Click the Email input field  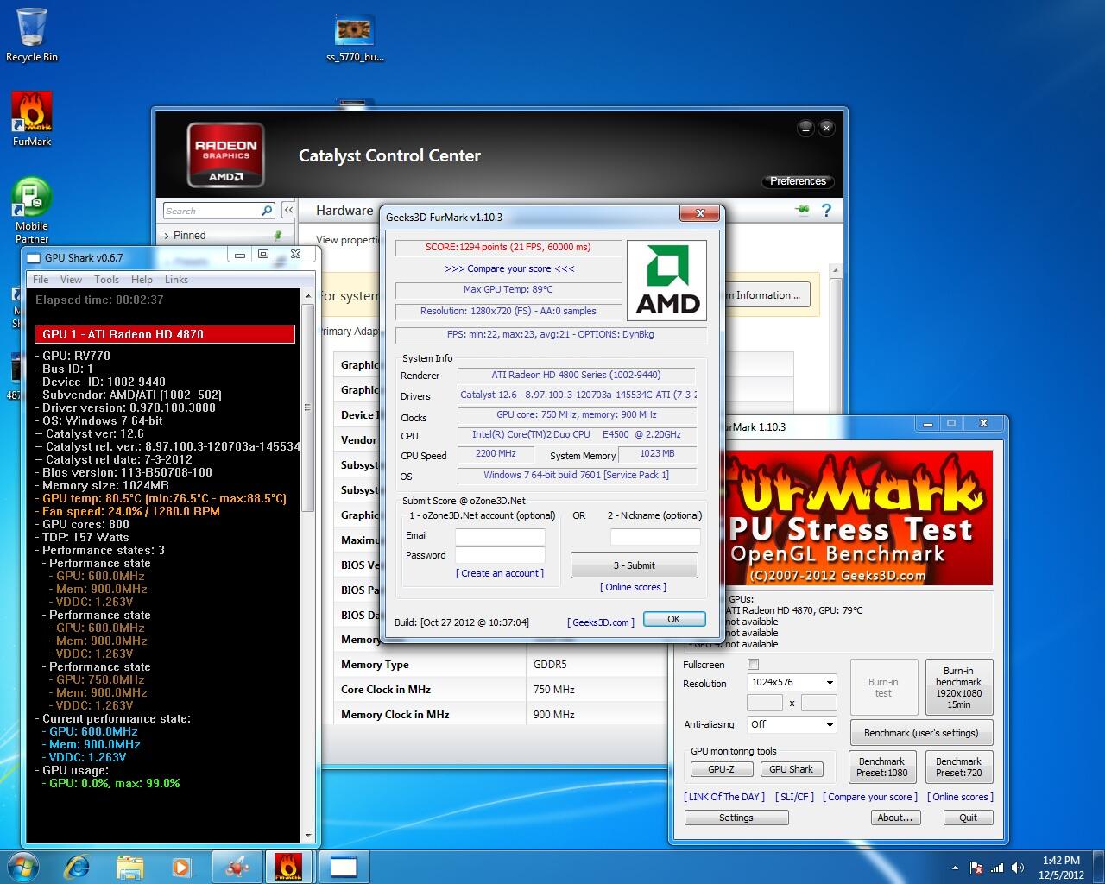point(500,537)
